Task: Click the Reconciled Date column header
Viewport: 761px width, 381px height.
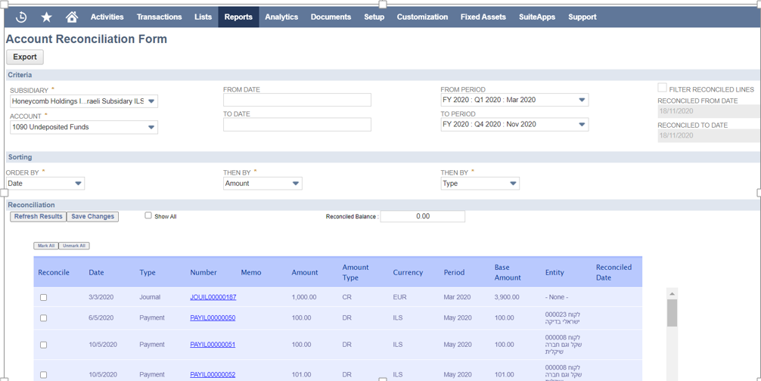Action: 614,272
